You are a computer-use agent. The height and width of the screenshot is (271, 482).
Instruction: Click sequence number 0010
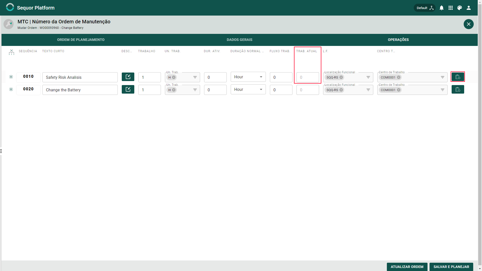pyautogui.click(x=28, y=77)
